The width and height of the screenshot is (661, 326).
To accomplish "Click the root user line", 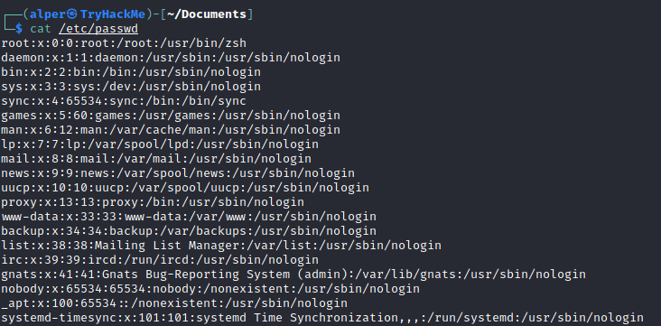I will [x=124, y=43].
